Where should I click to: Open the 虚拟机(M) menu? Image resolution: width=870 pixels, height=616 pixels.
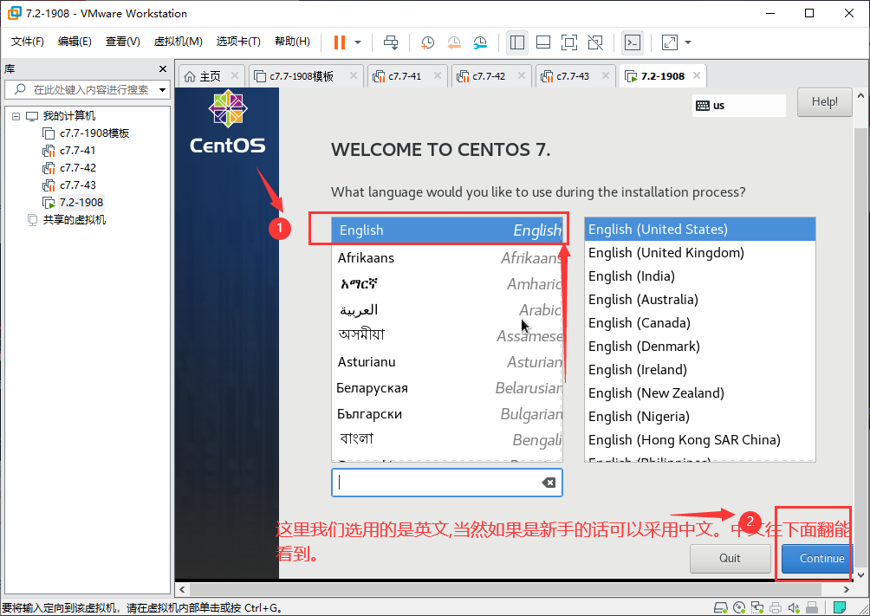click(179, 42)
